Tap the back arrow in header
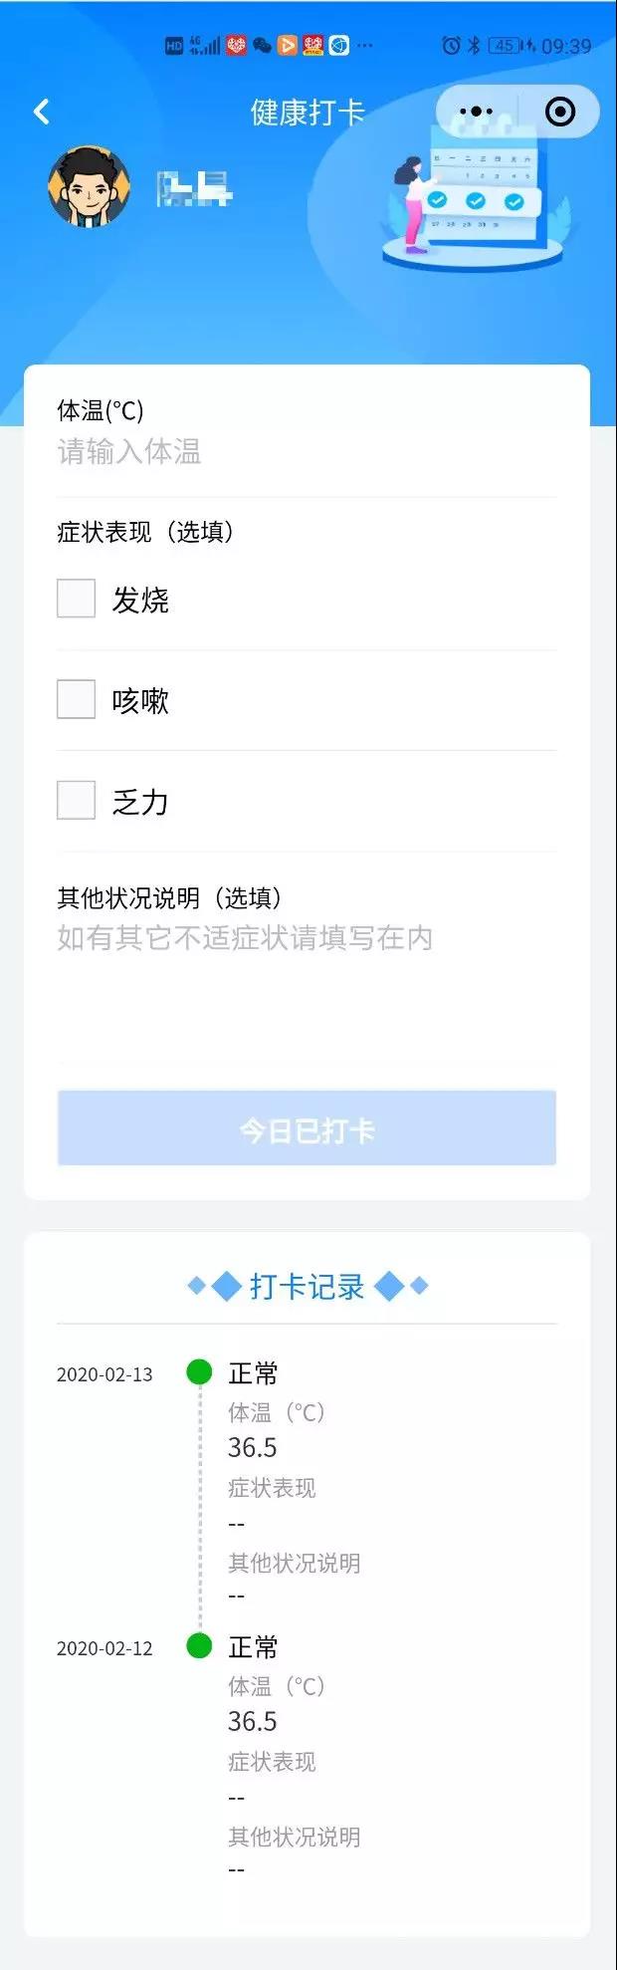The width and height of the screenshot is (617, 1970). (x=42, y=112)
